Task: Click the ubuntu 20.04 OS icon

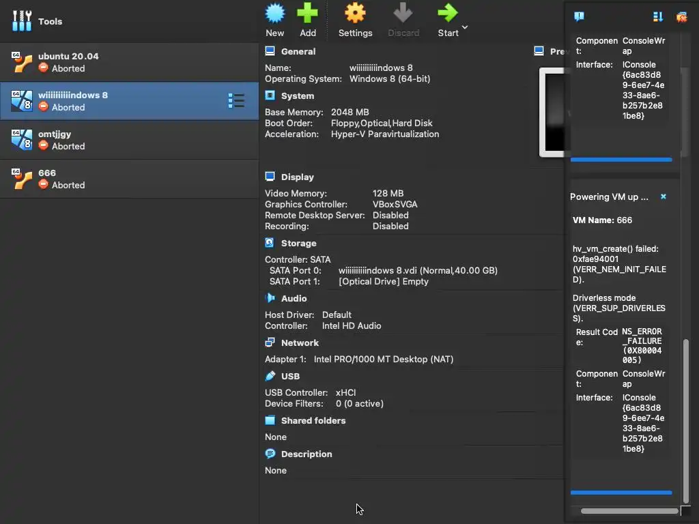Action: pos(21,62)
